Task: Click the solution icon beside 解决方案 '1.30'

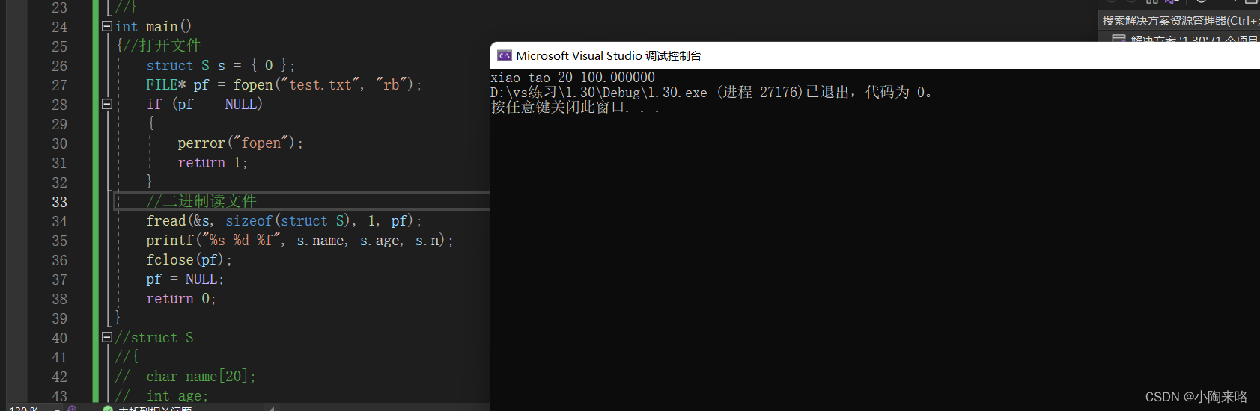Action: click(x=1119, y=39)
